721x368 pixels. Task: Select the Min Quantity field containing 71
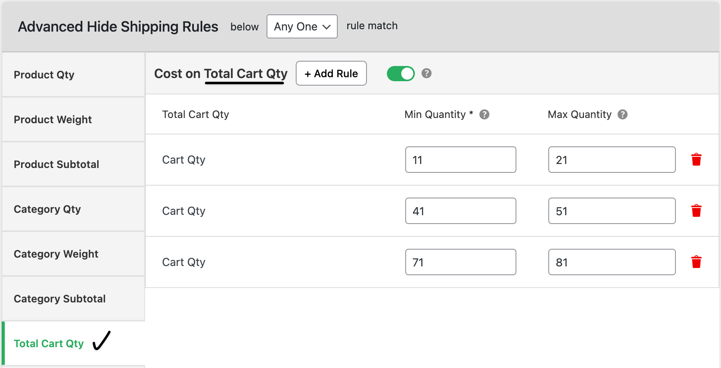click(460, 262)
